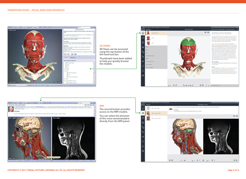Click the next arrow above the new-interface MRI scan

point(237,116)
